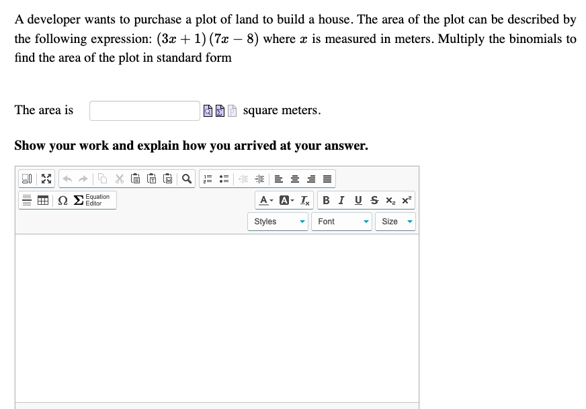
Task: Open the Styles dropdown
Action: (278, 222)
